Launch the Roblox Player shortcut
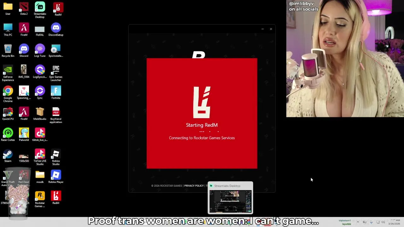This screenshot has width=404, height=227. coord(56,177)
